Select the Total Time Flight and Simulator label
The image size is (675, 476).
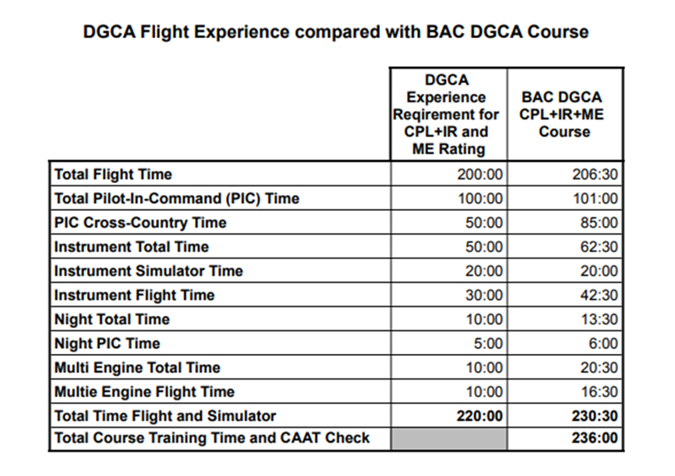(165, 416)
